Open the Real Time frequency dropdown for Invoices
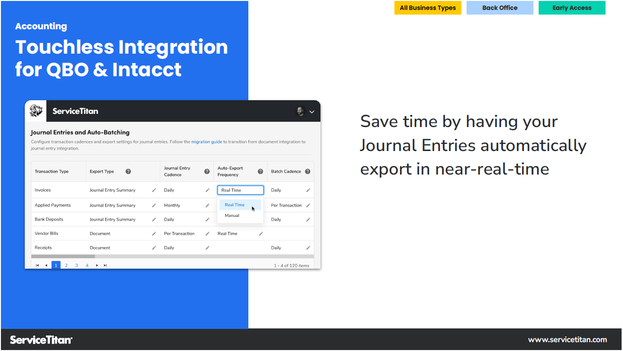Screen dimensions: 623x351 click(x=240, y=190)
